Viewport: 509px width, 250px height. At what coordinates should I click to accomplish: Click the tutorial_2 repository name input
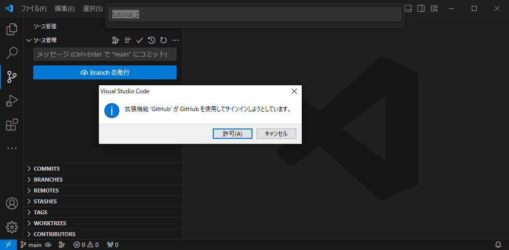(x=255, y=14)
